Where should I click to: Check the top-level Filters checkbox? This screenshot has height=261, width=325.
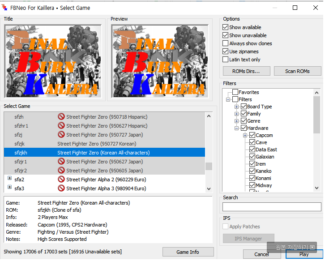click(x=235, y=99)
